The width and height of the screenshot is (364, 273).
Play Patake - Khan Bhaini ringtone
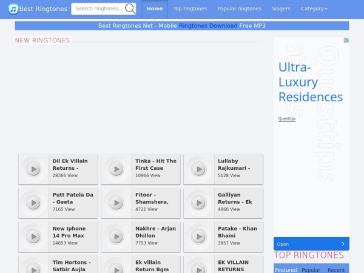[198, 237]
